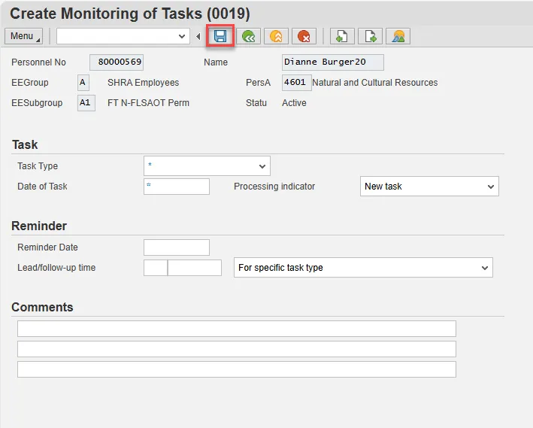Viewport: 533px width, 428px height.
Task: Collapse command field with small triangle
Action: click(x=198, y=36)
